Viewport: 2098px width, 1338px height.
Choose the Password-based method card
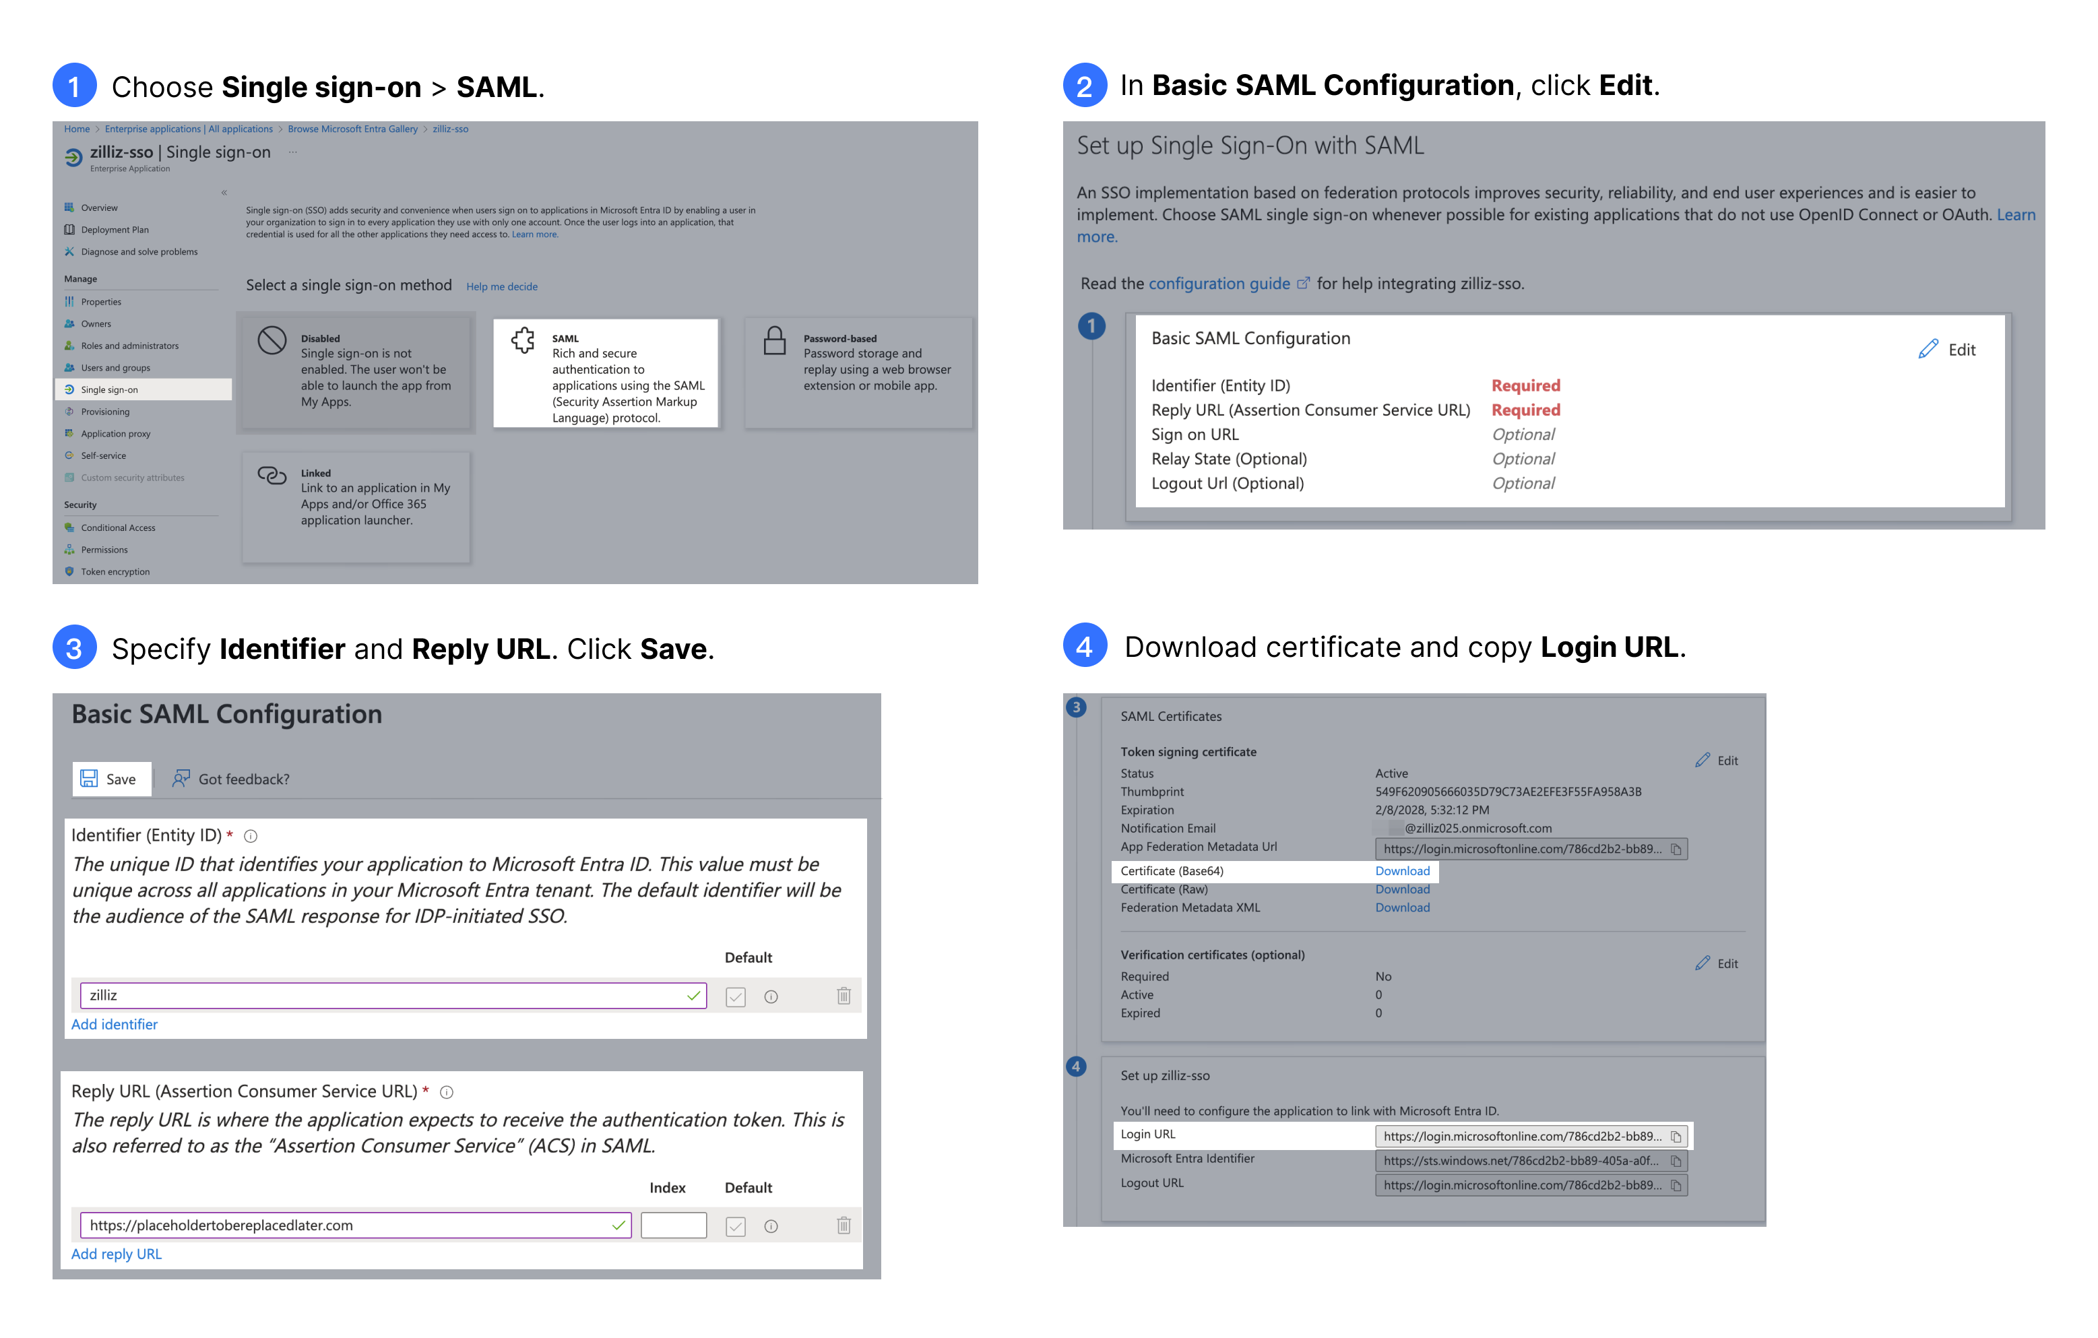click(858, 373)
